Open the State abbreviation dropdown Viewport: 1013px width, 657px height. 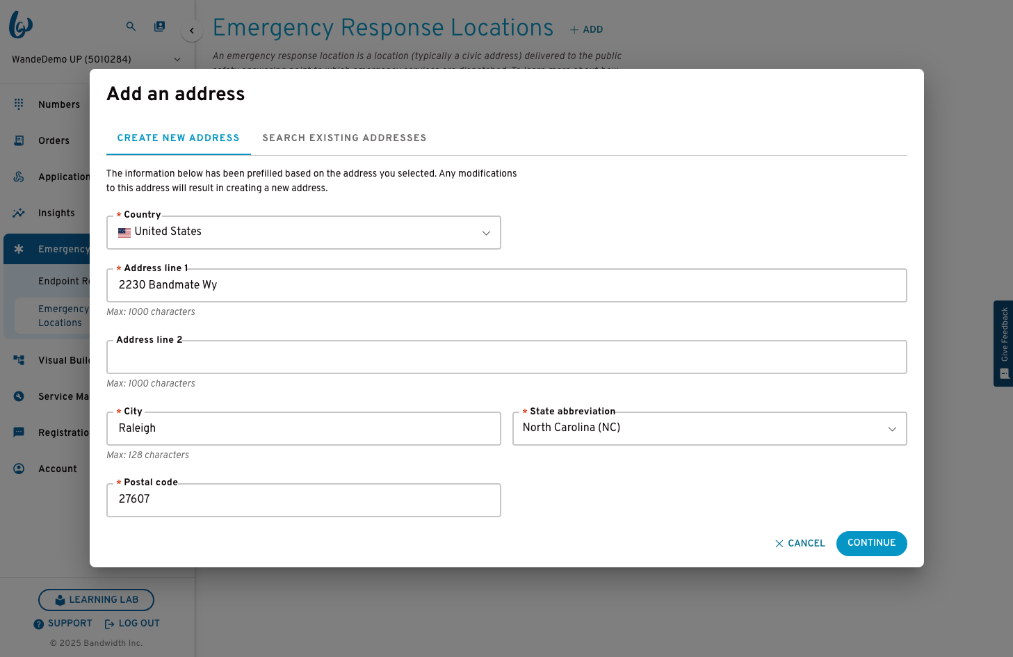[710, 428]
